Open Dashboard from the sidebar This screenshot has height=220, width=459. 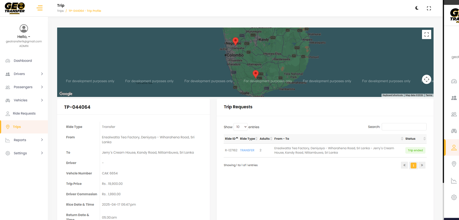[x=23, y=61]
